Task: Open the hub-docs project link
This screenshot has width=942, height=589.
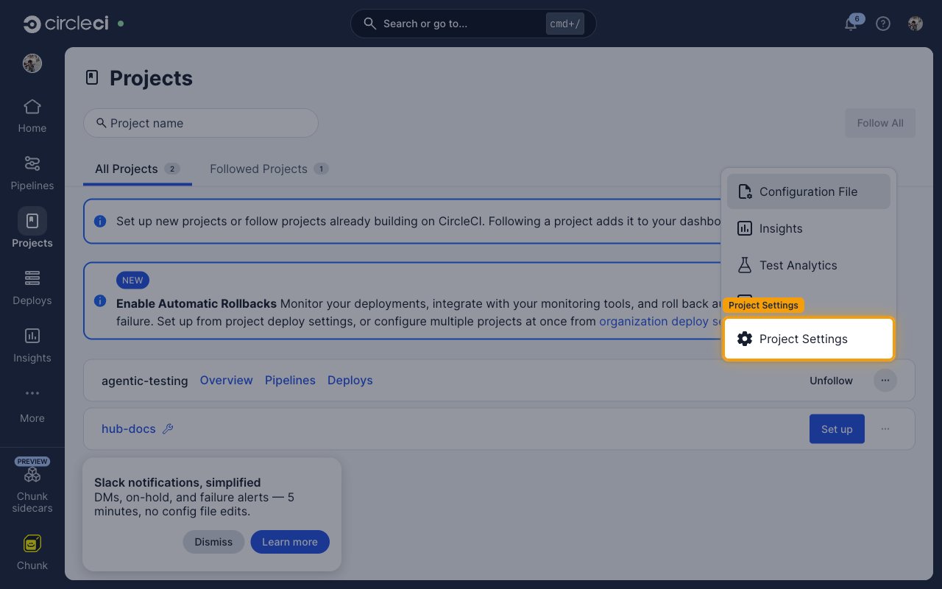Action: 129,429
